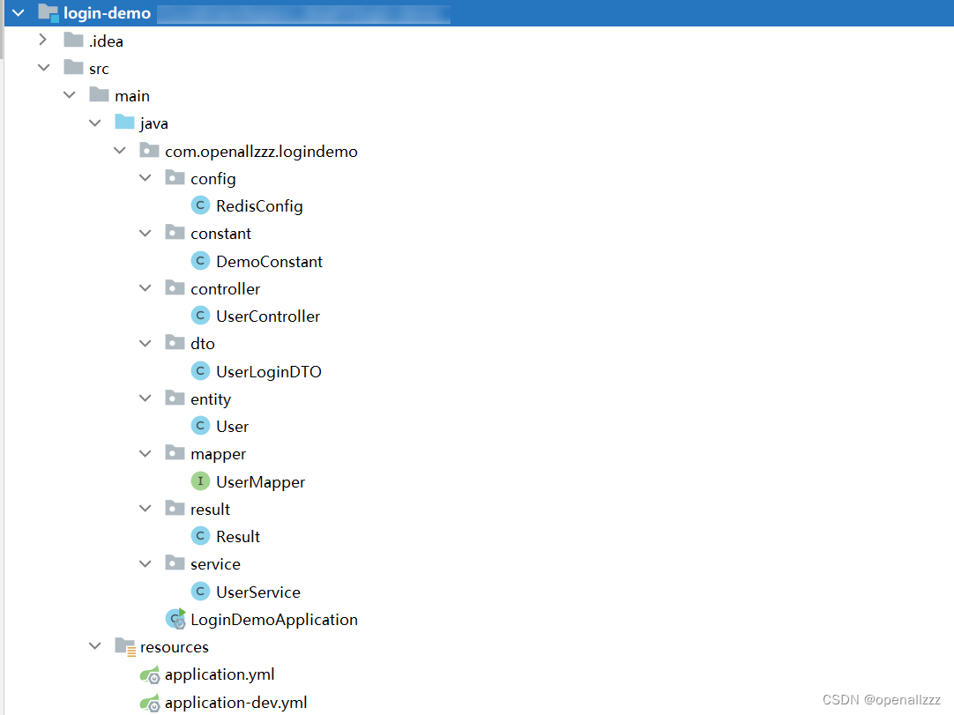
Task: Select the application-dev.yml file name
Action: pyautogui.click(x=236, y=703)
